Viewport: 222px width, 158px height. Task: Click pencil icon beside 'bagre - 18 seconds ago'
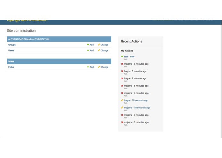coord(122,100)
